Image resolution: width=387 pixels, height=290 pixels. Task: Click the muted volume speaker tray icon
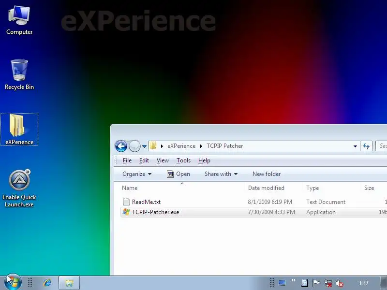(340, 283)
